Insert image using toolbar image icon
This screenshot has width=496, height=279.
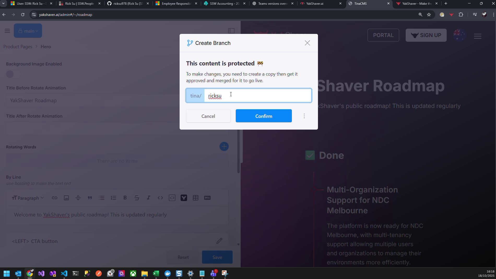[x=66, y=198]
